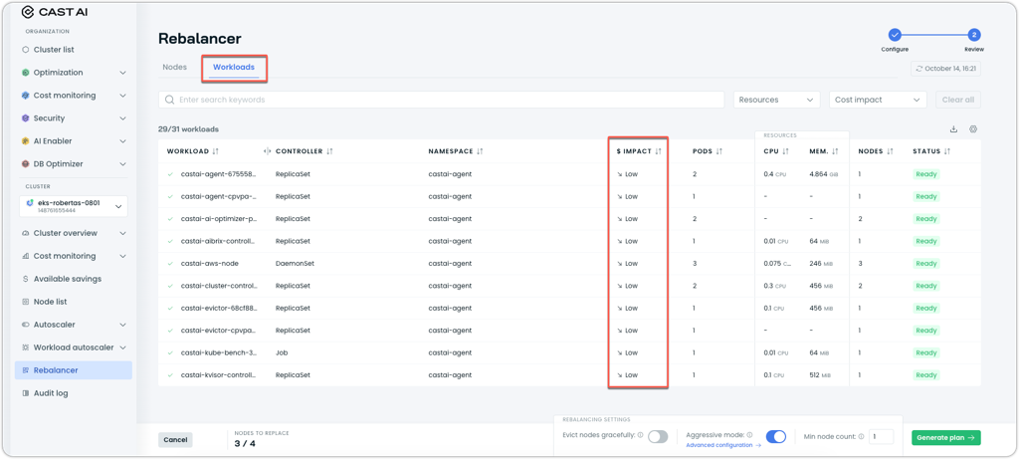This screenshot has width=1019, height=459.
Task: Click the Cluster overview icon
Action: [25, 233]
